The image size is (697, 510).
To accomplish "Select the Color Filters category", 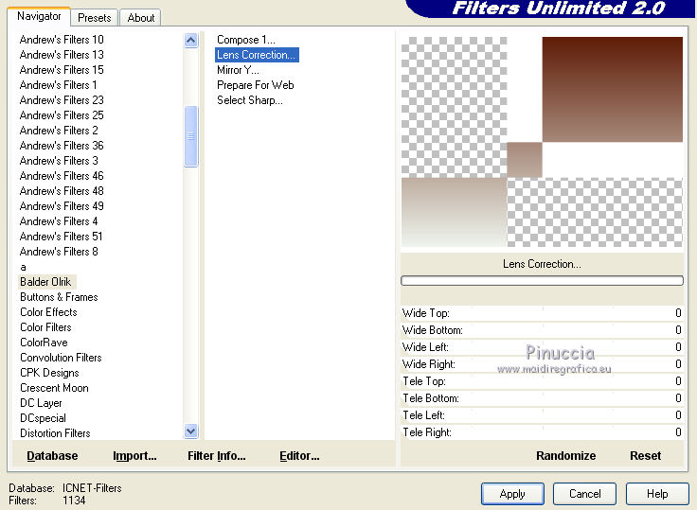I will pos(45,327).
